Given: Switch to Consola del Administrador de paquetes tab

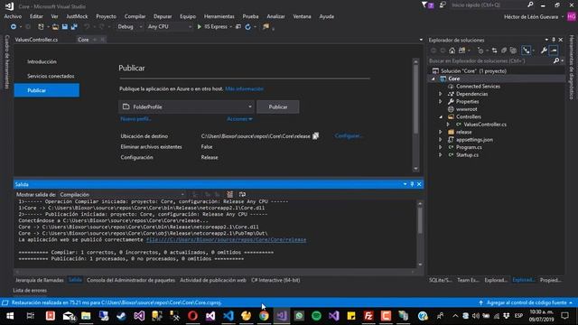Looking at the screenshot, I should click(x=131, y=280).
